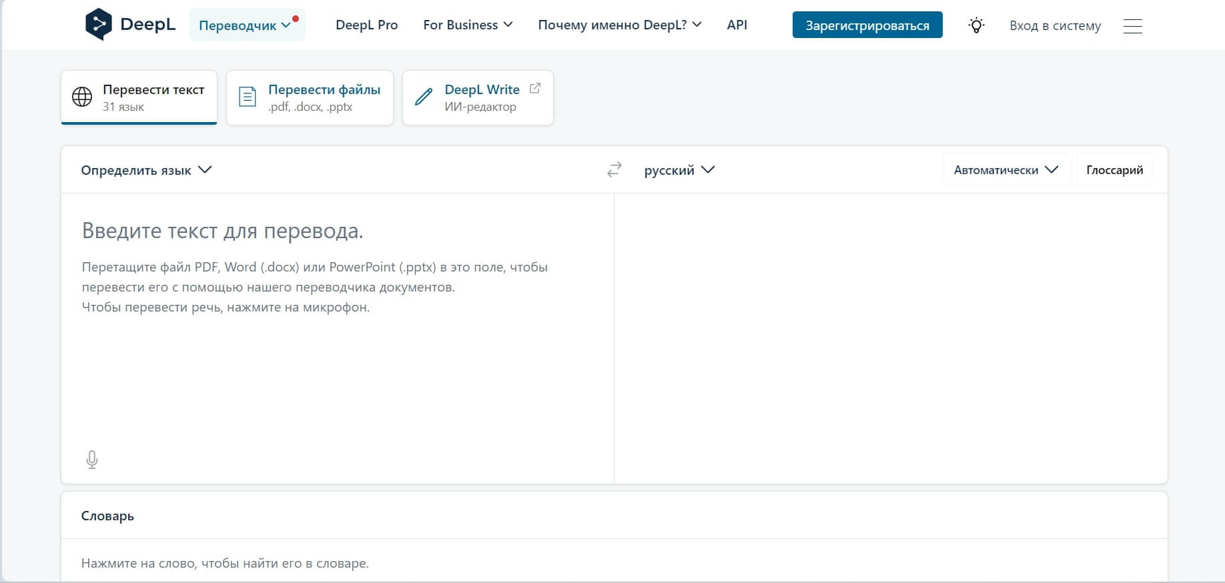This screenshot has width=1225, height=583.
Task: Open the hamburger menu icon
Action: (x=1132, y=26)
